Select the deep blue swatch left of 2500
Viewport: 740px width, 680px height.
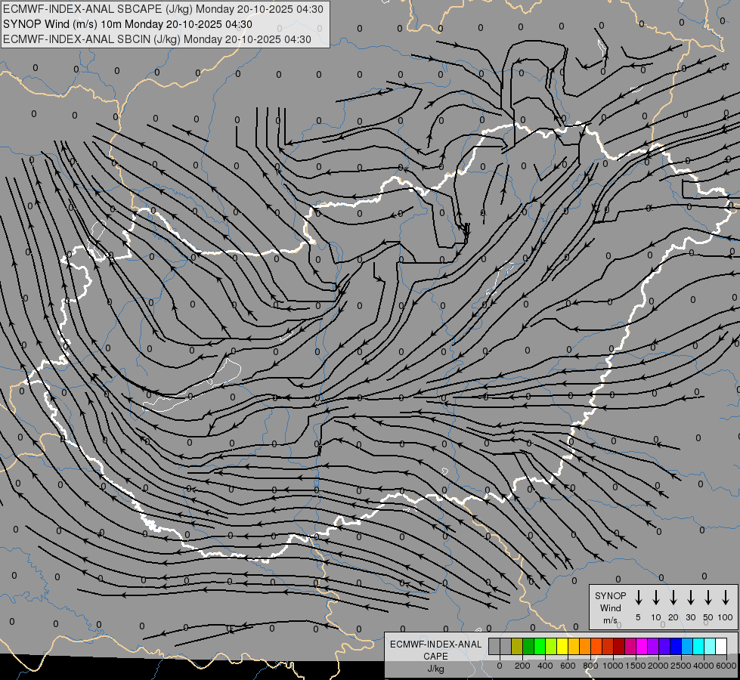point(676,647)
